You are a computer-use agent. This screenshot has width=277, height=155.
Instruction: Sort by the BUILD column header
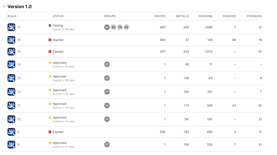click(13, 16)
